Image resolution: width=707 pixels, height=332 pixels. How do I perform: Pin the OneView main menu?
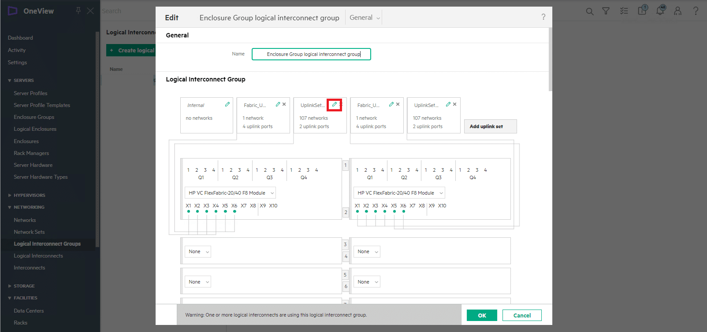tap(78, 10)
